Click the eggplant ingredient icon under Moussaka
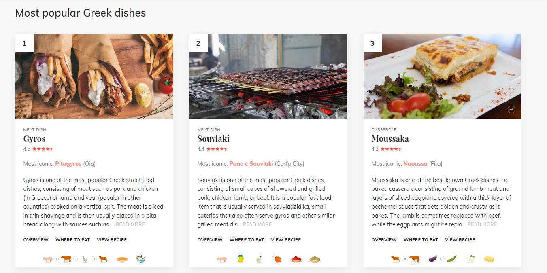 (x=433, y=259)
